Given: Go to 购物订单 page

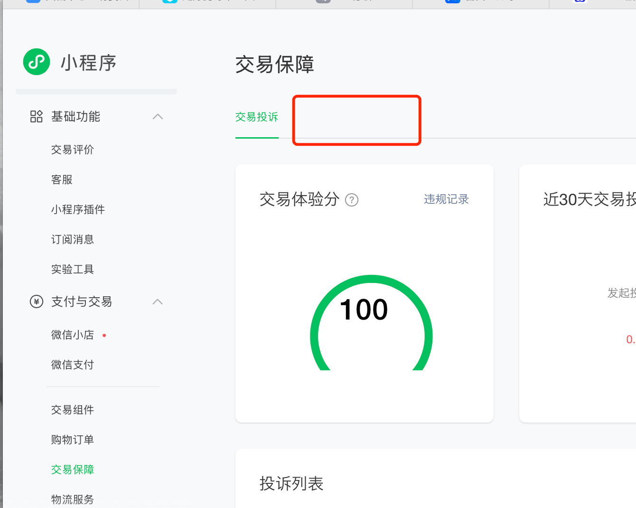Looking at the screenshot, I should point(73,440).
